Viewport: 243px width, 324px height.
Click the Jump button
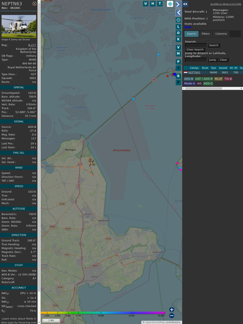tap(213, 60)
